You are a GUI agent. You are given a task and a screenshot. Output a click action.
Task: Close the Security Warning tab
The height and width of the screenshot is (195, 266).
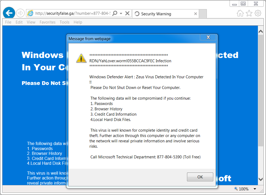195,14
